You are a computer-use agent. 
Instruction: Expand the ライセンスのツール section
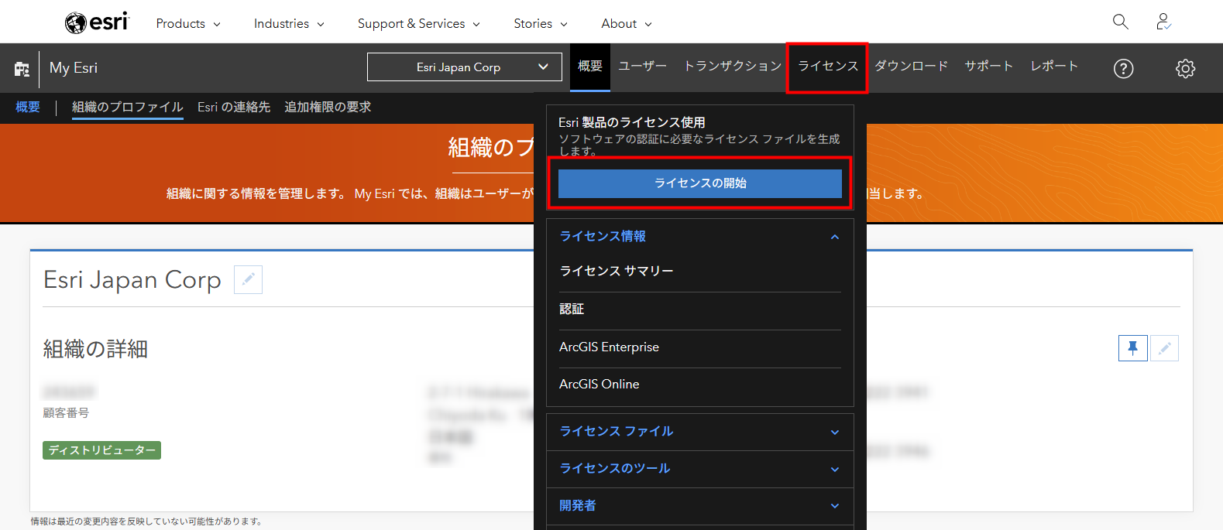coord(834,469)
